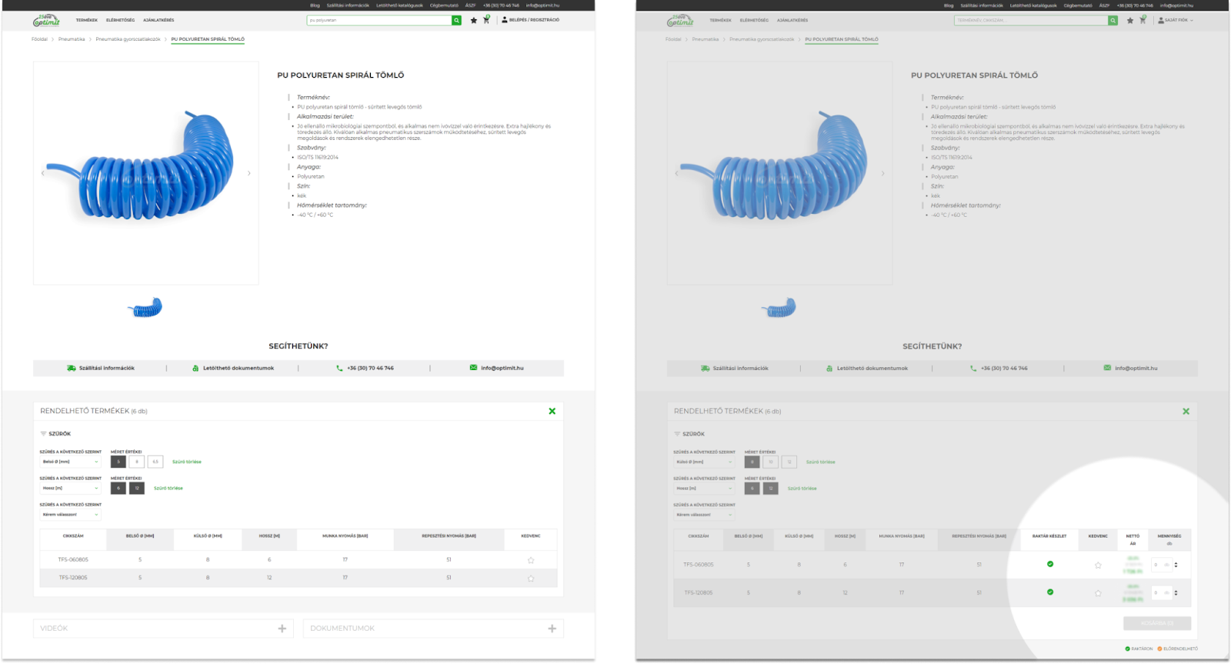Click stock checkmark for TFS-060805 on right page
This screenshot has width=1231, height=664.
[1050, 564]
